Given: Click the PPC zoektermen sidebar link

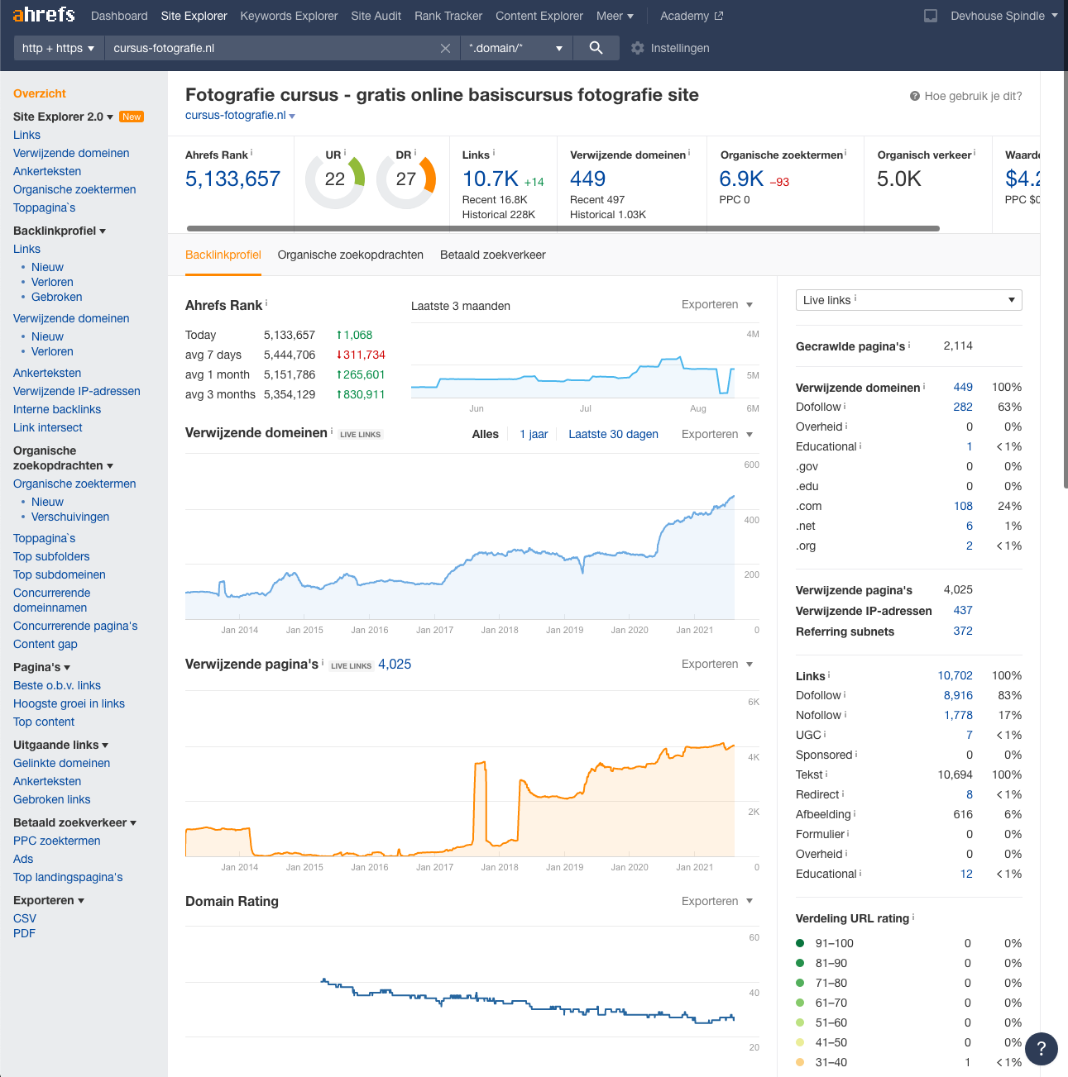Looking at the screenshot, I should [x=57, y=841].
